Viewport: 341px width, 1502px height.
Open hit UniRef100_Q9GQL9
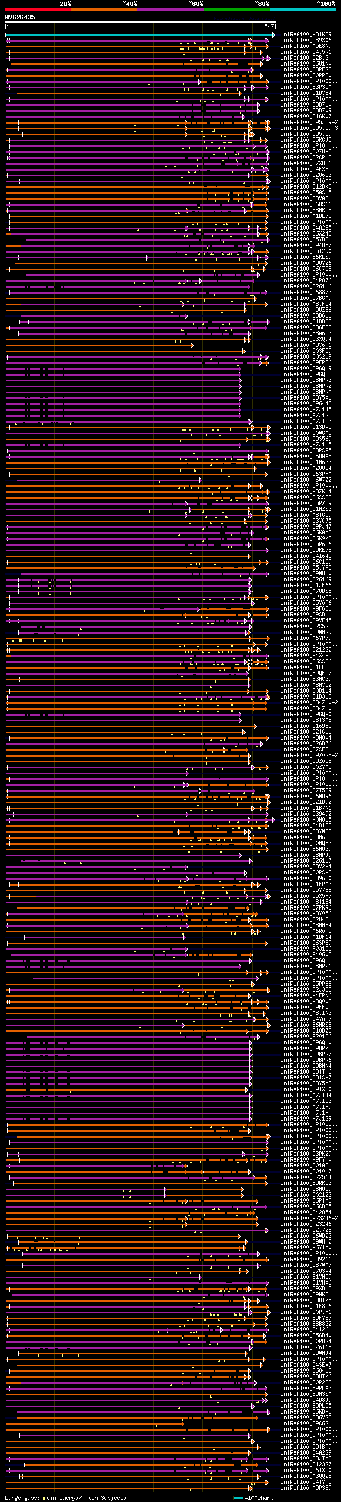coord(306,369)
